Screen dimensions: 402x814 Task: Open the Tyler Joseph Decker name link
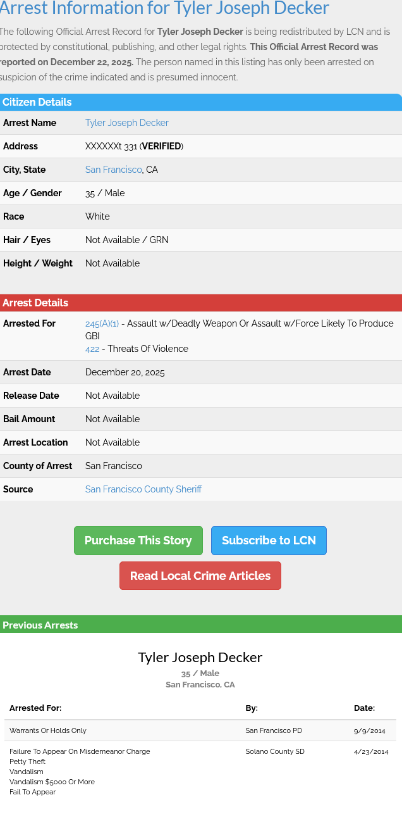[126, 123]
